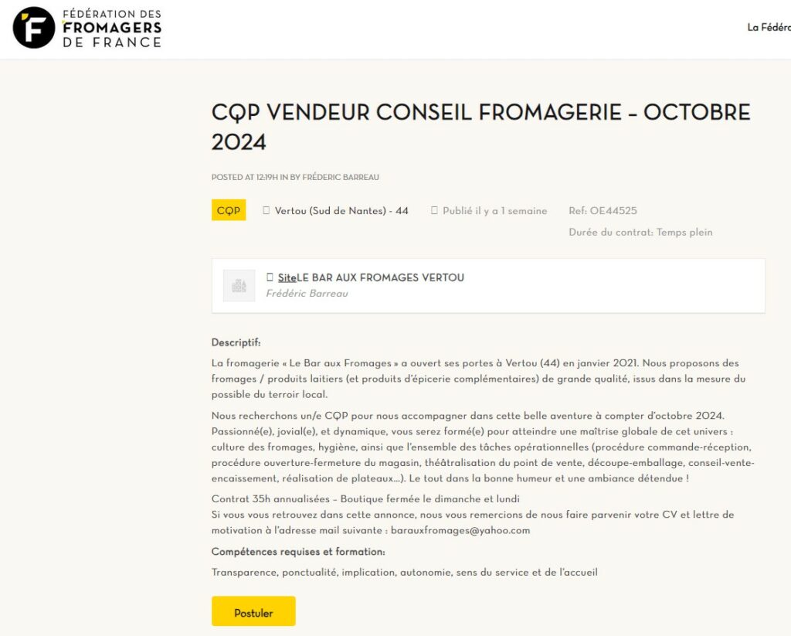The height and width of the screenshot is (636, 791).
Task: Click Frédéric Barreau italic name in company card
Action: [x=307, y=293]
